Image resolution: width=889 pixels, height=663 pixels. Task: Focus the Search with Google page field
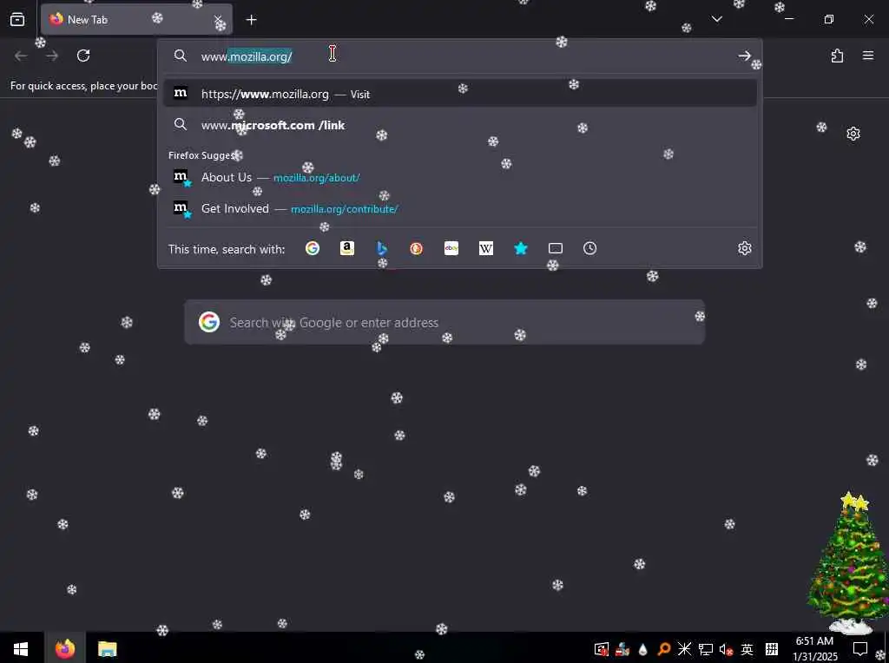pyautogui.click(x=444, y=322)
